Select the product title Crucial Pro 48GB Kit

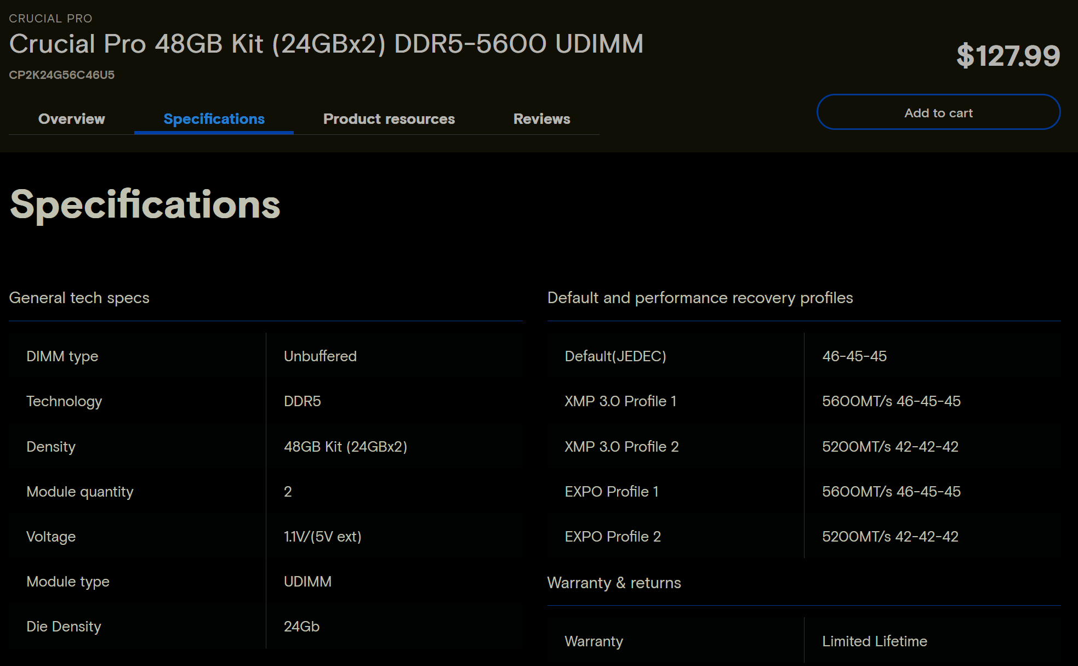pyautogui.click(x=326, y=44)
